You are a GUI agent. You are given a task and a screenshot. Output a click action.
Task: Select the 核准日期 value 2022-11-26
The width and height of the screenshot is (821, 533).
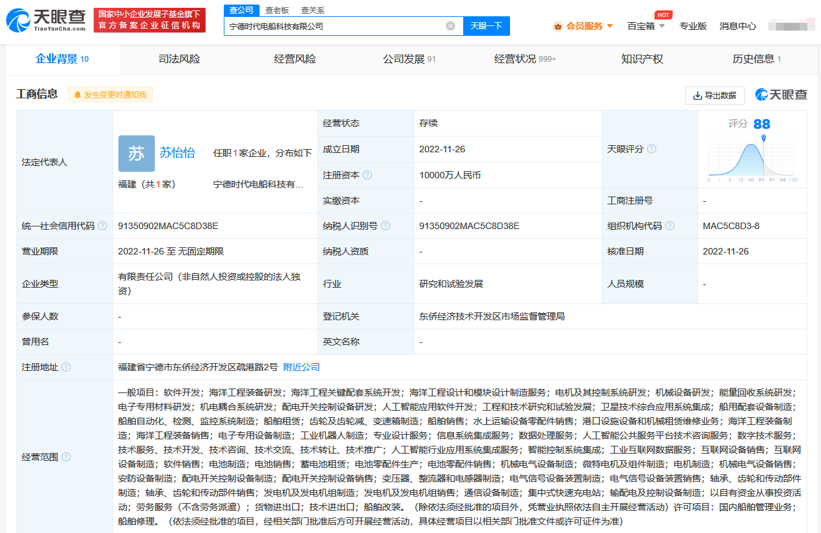(x=726, y=251)
